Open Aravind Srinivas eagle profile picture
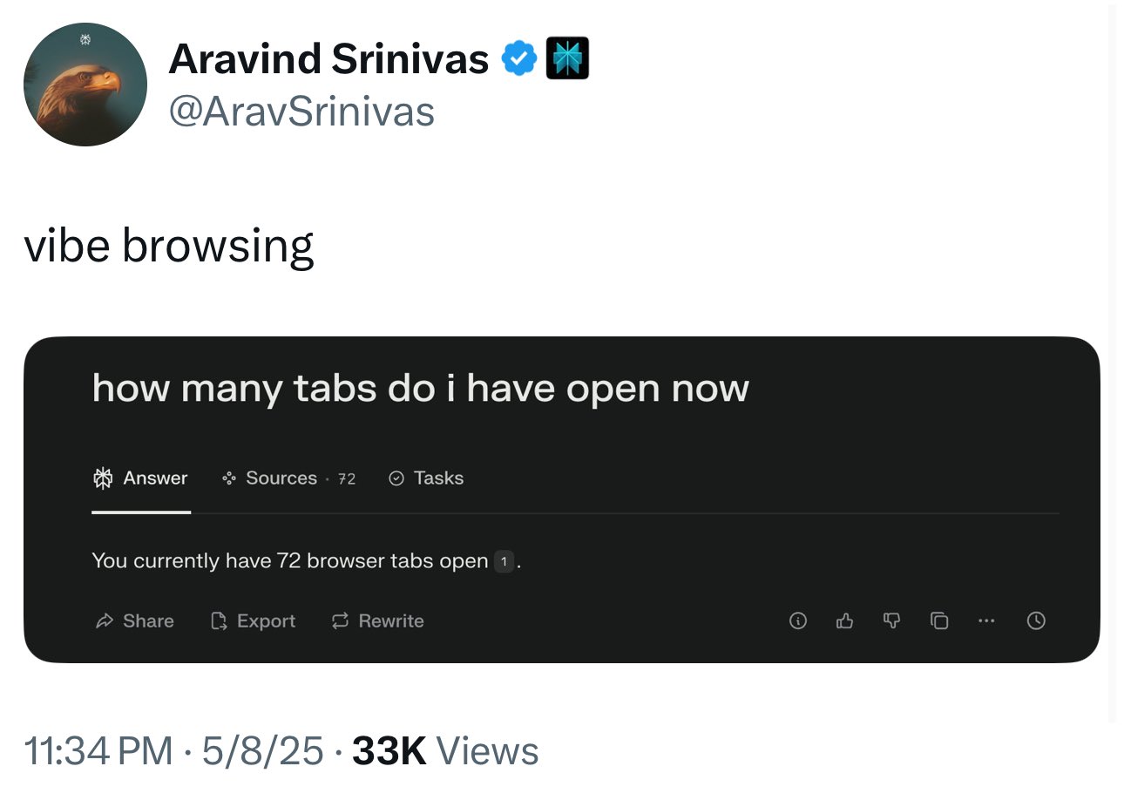 pos(85,85)
